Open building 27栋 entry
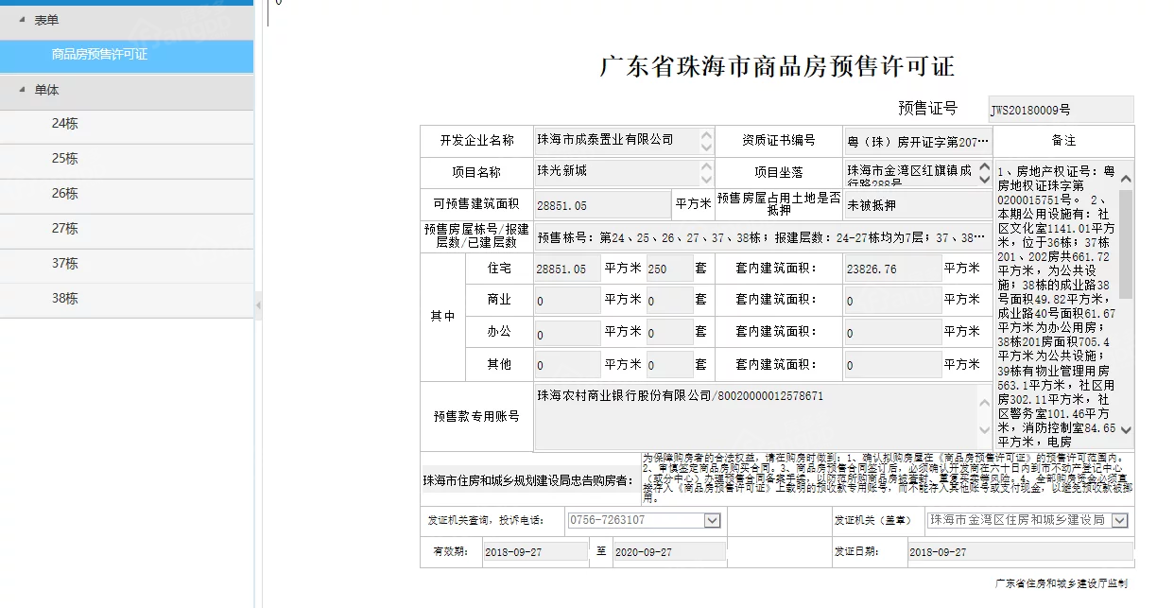Screen dimensions: 1174x608 (x=127, y=230)
